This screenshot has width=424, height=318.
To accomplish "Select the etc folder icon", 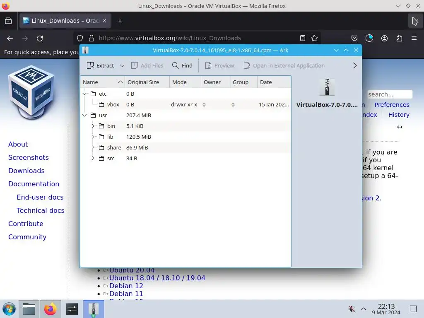I will pyautogui.click(x=93, y=94).
